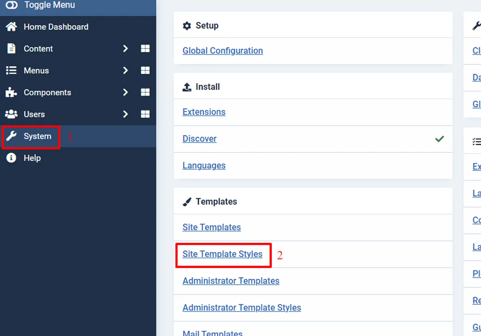
Task: Select System in the sidebar menu
Action: [x=37, y=136]
